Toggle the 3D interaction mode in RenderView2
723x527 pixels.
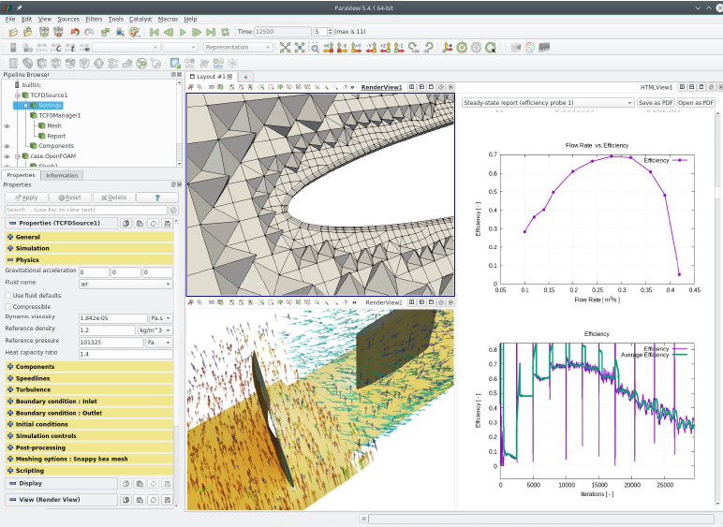click(x=211, y=302)
